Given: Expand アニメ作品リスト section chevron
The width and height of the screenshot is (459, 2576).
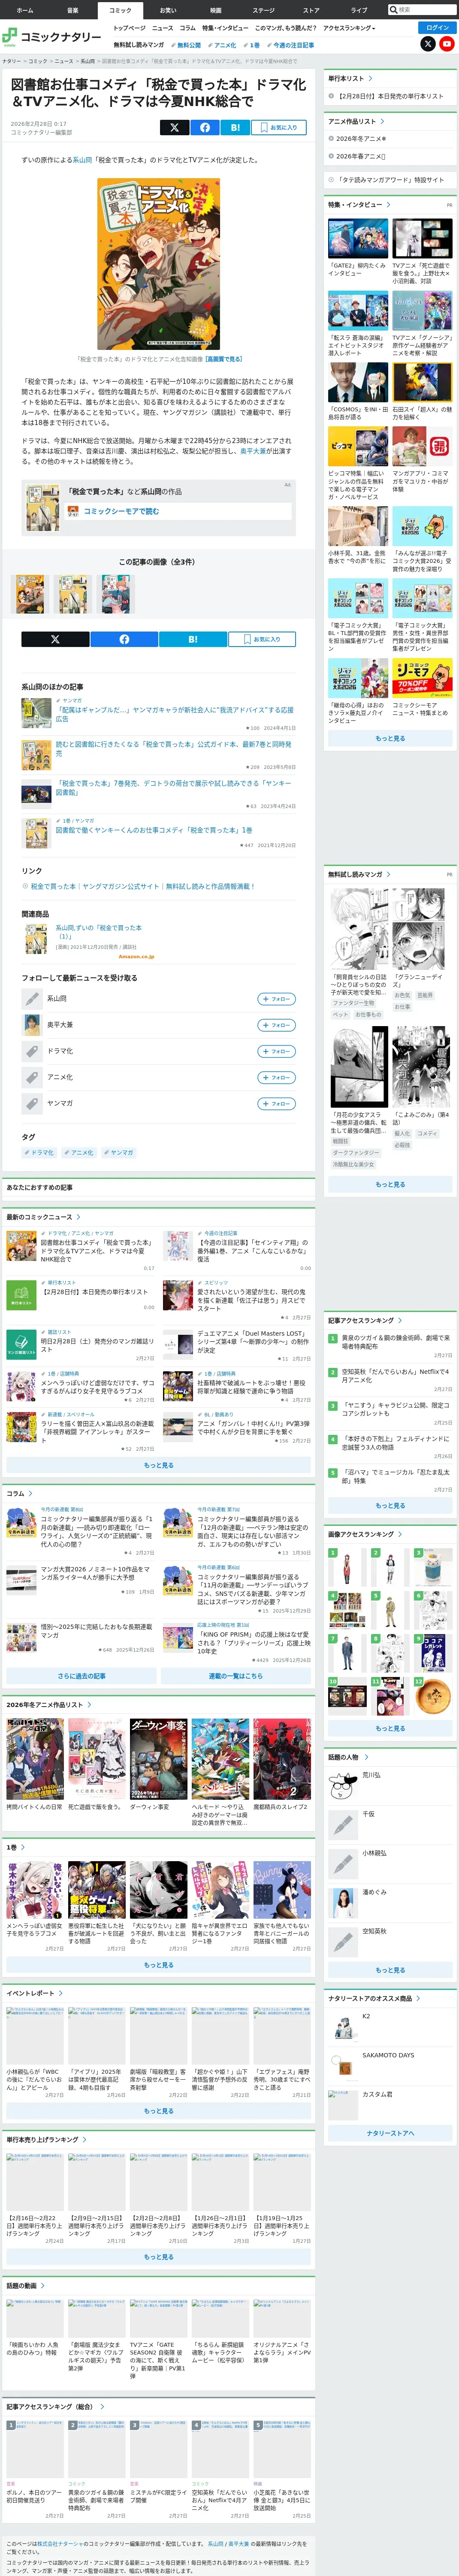Looking at the screenshot, I should click(382, 121).
